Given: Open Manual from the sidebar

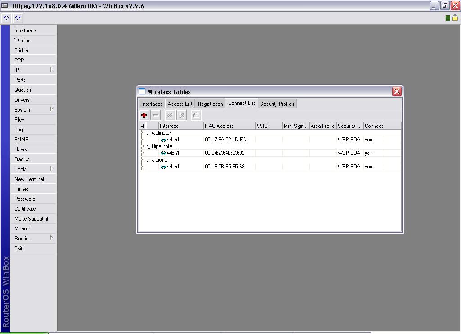Looking at the screenshot, I should pyautogui.click(x=33, y=229).
